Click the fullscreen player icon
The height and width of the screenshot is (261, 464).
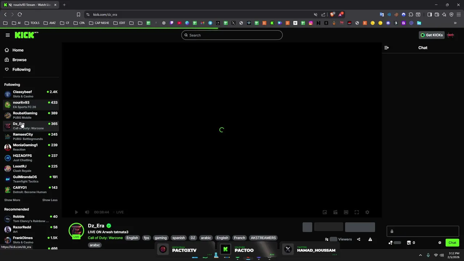357,212
